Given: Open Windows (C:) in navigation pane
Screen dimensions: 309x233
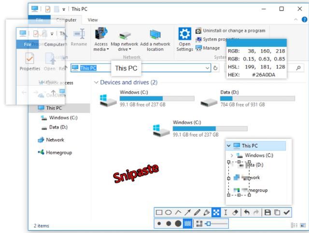Looking at the screenshot, I should 59,118.
